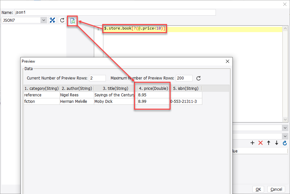
Task: Click the Cancel button
Action: (276, 189)
